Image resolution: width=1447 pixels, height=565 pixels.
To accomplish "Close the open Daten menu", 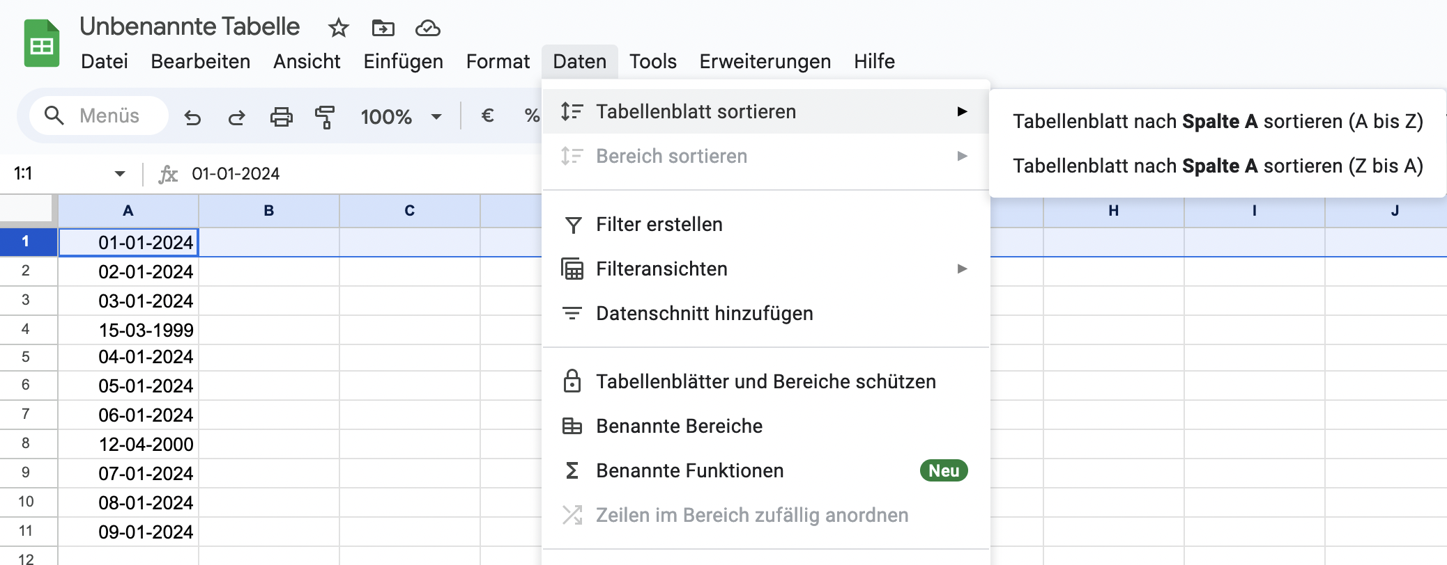I will point(580,61).
